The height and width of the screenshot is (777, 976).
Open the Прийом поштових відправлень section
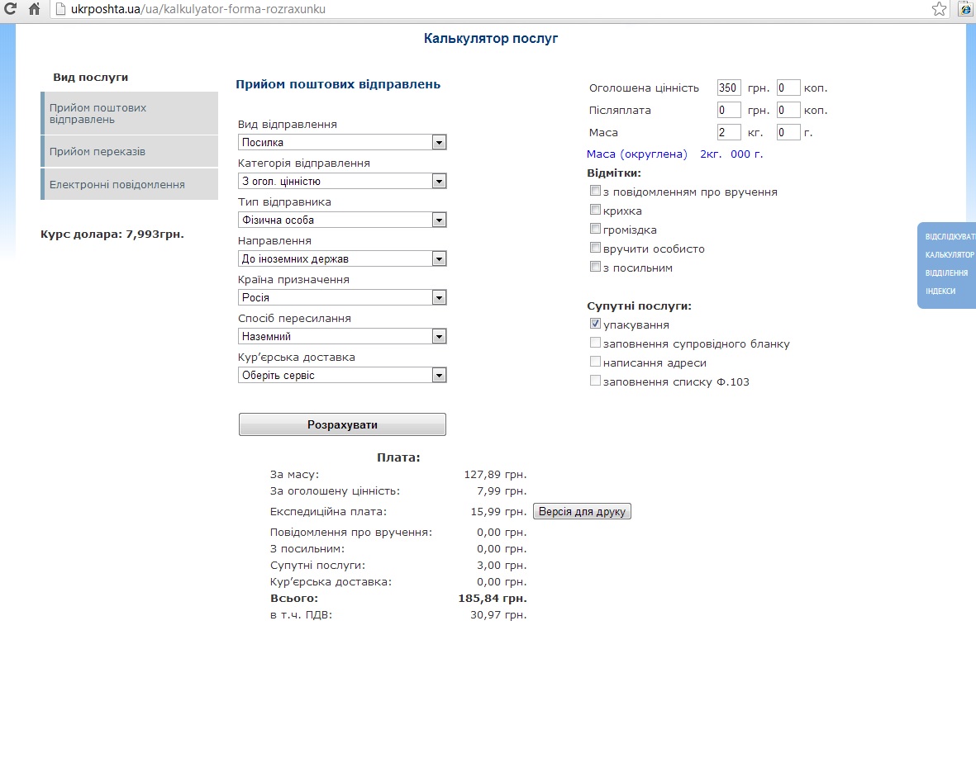tap(130, 113)
